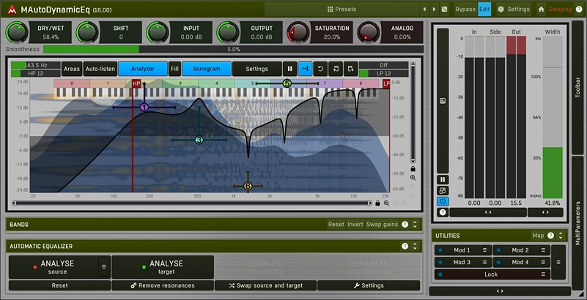Select next preset arrow
This screenshot has height=300, width=587.
point(435,10)
